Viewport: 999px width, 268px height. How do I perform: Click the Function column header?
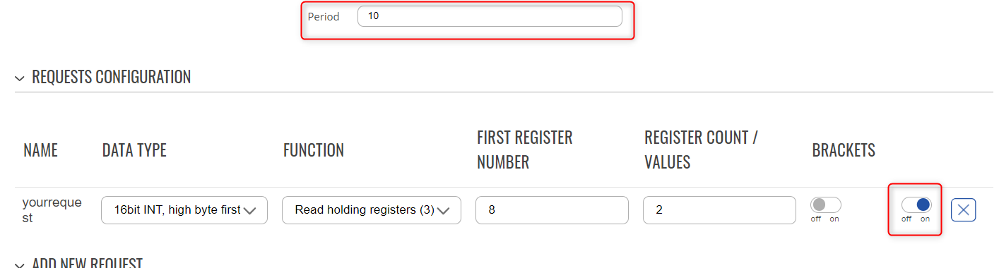pos(314,150)
